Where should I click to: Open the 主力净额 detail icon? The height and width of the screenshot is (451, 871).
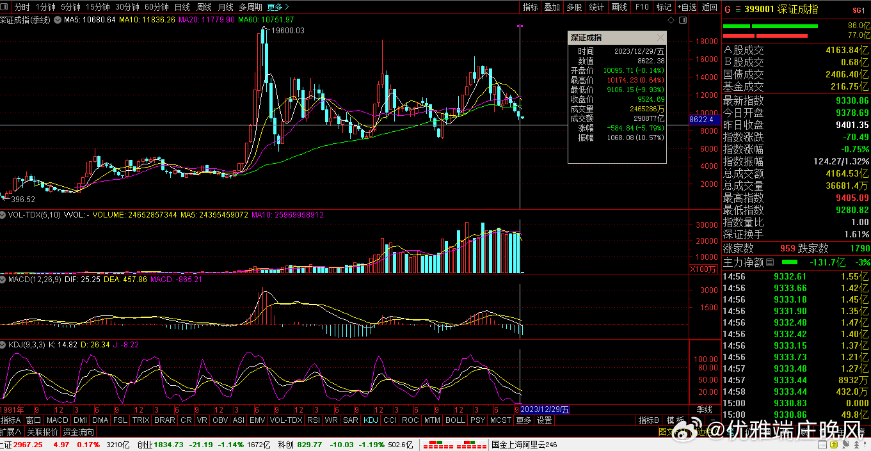click(x=771, y=263)
